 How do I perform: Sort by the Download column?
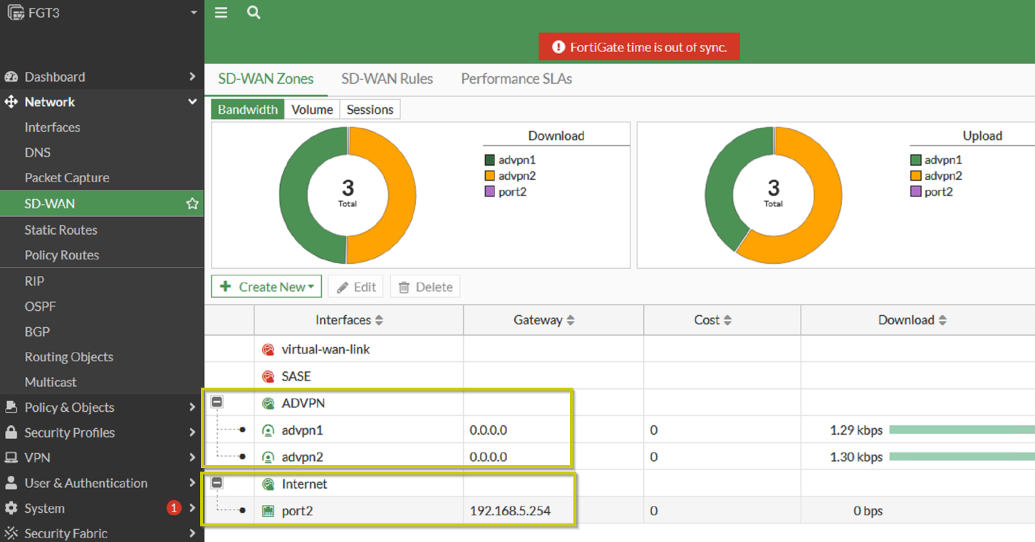pyautogui.click(x=942, y=320)
